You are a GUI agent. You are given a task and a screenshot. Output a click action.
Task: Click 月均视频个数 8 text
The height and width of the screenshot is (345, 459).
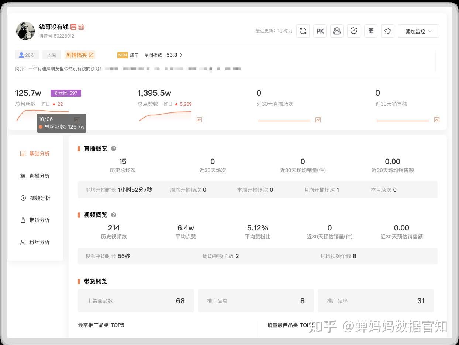pos(338,256)
